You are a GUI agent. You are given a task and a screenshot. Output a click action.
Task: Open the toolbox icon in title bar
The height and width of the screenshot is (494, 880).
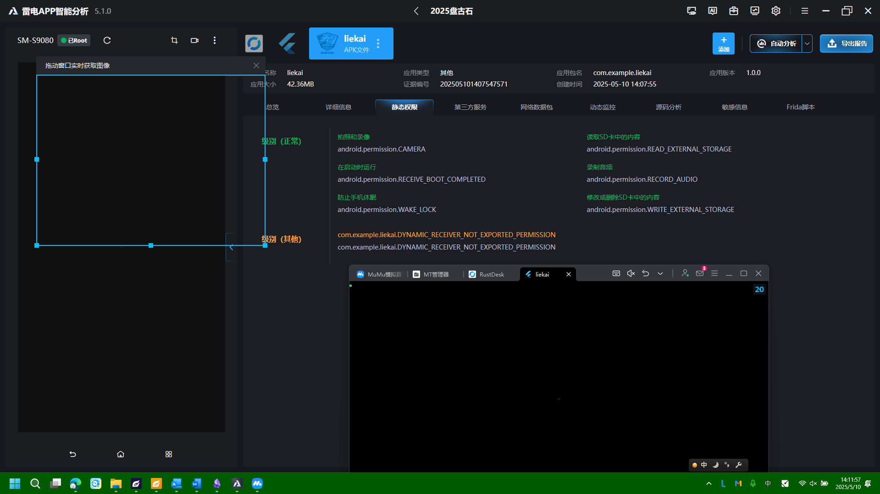click(734, 11)
